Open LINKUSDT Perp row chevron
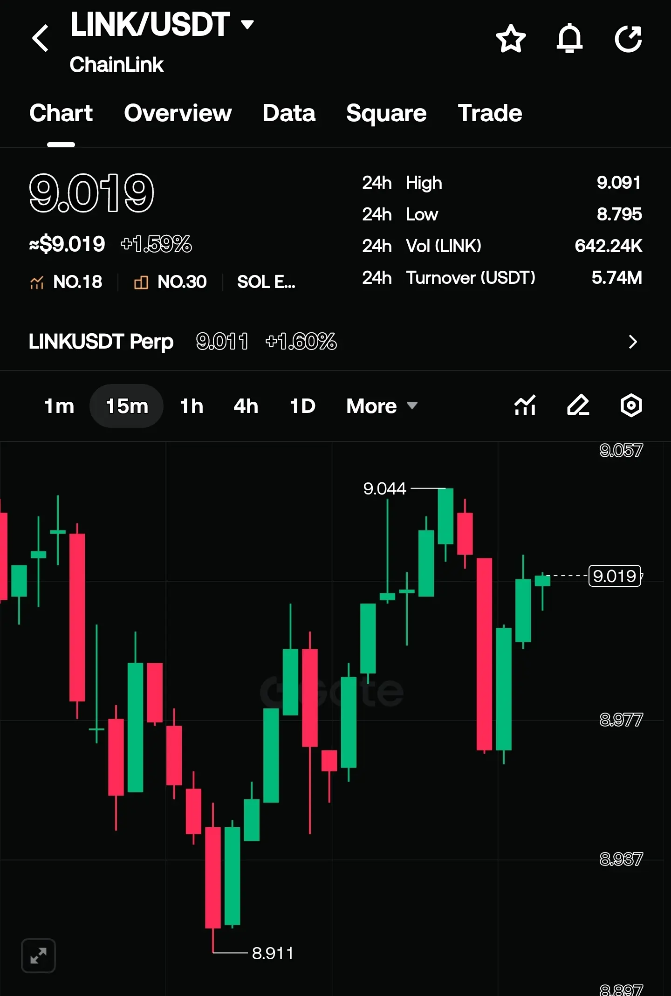Viewport: 671px width, 996px height. [632, 342]
